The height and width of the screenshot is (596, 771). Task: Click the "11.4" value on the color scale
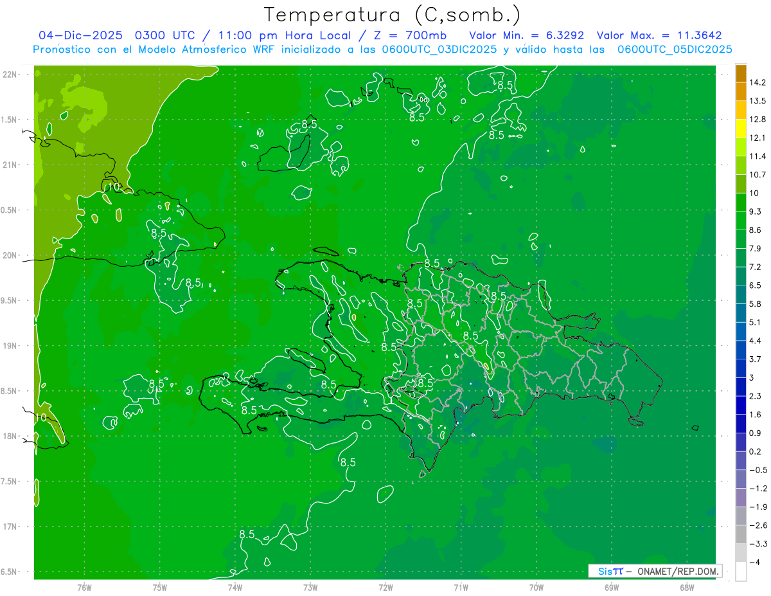point(757,156)
